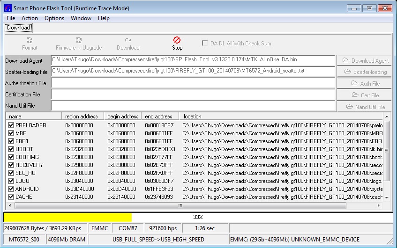The width and height of the screenshot is (397, 248).
Task: Click the name column header
Action: (x=34, y=117)
